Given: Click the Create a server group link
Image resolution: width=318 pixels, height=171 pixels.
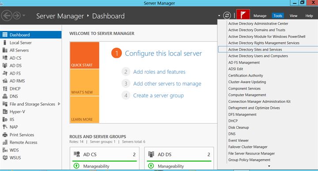Looking at the screenshot, I should [159, 95].
